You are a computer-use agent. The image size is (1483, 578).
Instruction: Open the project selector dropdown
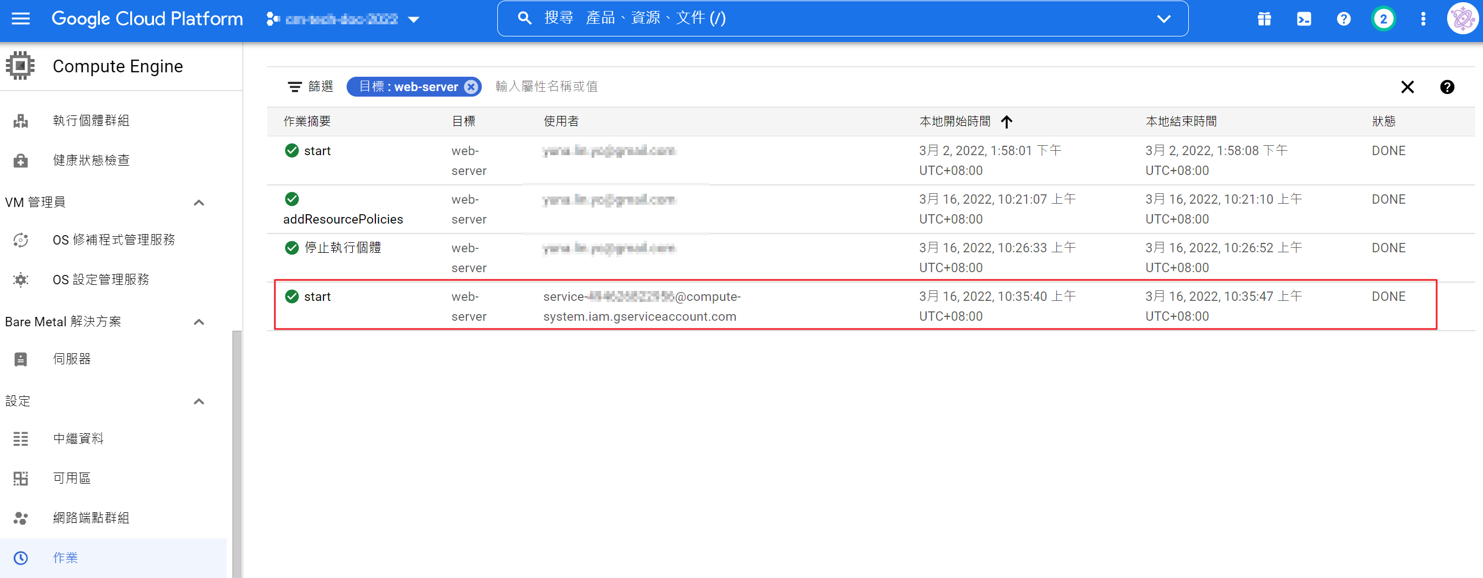tap(343, 19)
